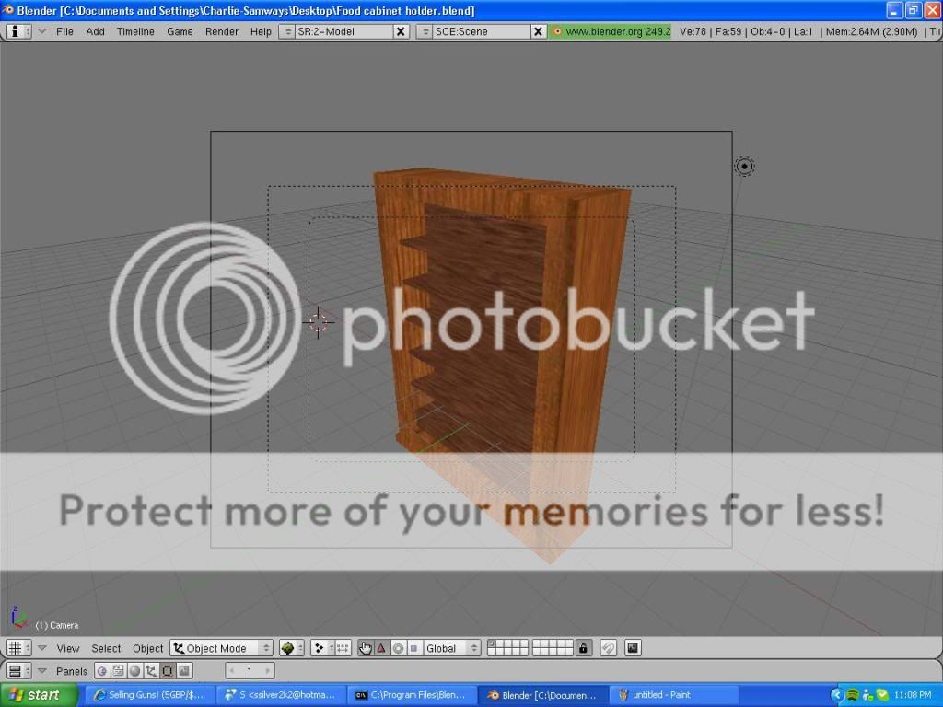Image resolution: width=943 pixels, height=707 pixels.
Task: Switch to untitled - Paint taskbar window
Action: 672,695
